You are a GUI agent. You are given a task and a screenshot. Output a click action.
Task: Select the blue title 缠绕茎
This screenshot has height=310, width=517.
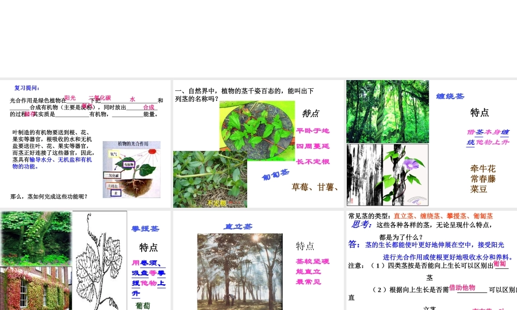tap(450, 96)
